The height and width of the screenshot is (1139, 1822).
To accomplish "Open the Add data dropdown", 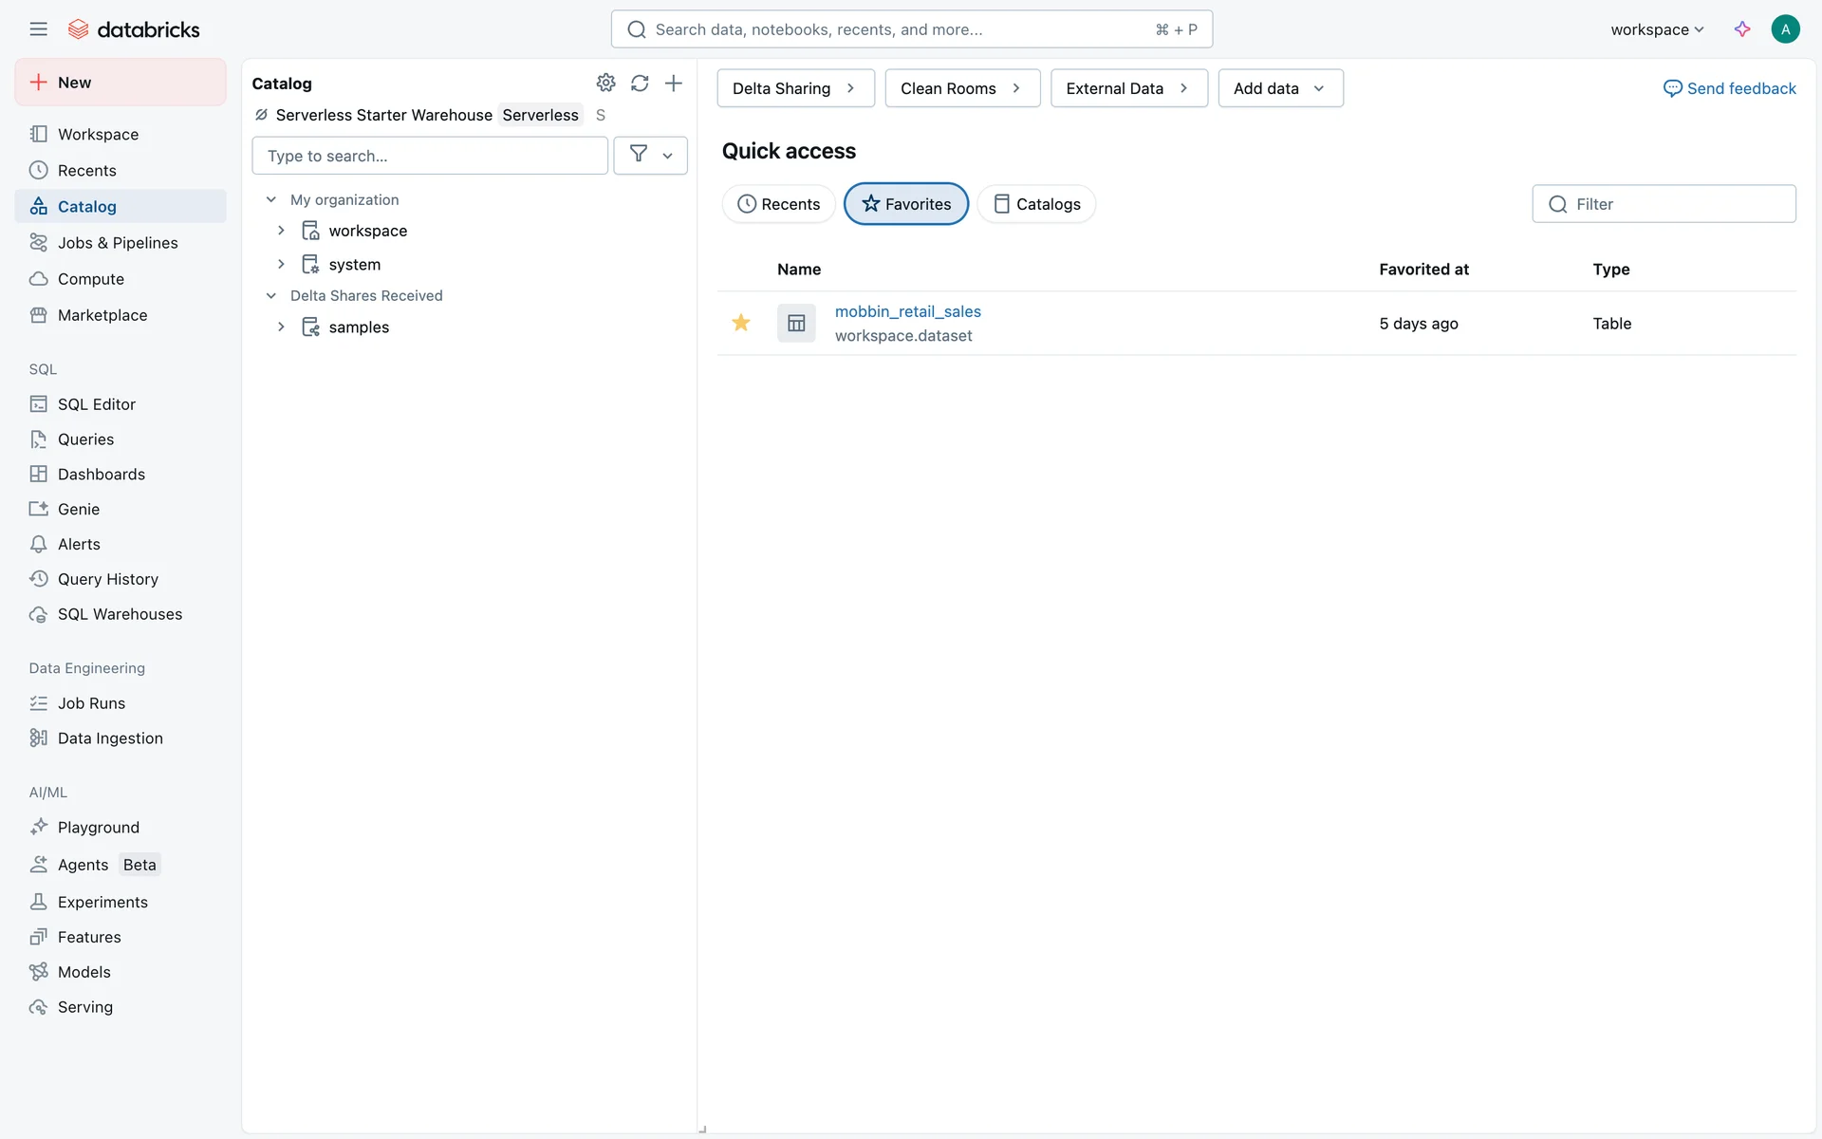I will 1280,88.
